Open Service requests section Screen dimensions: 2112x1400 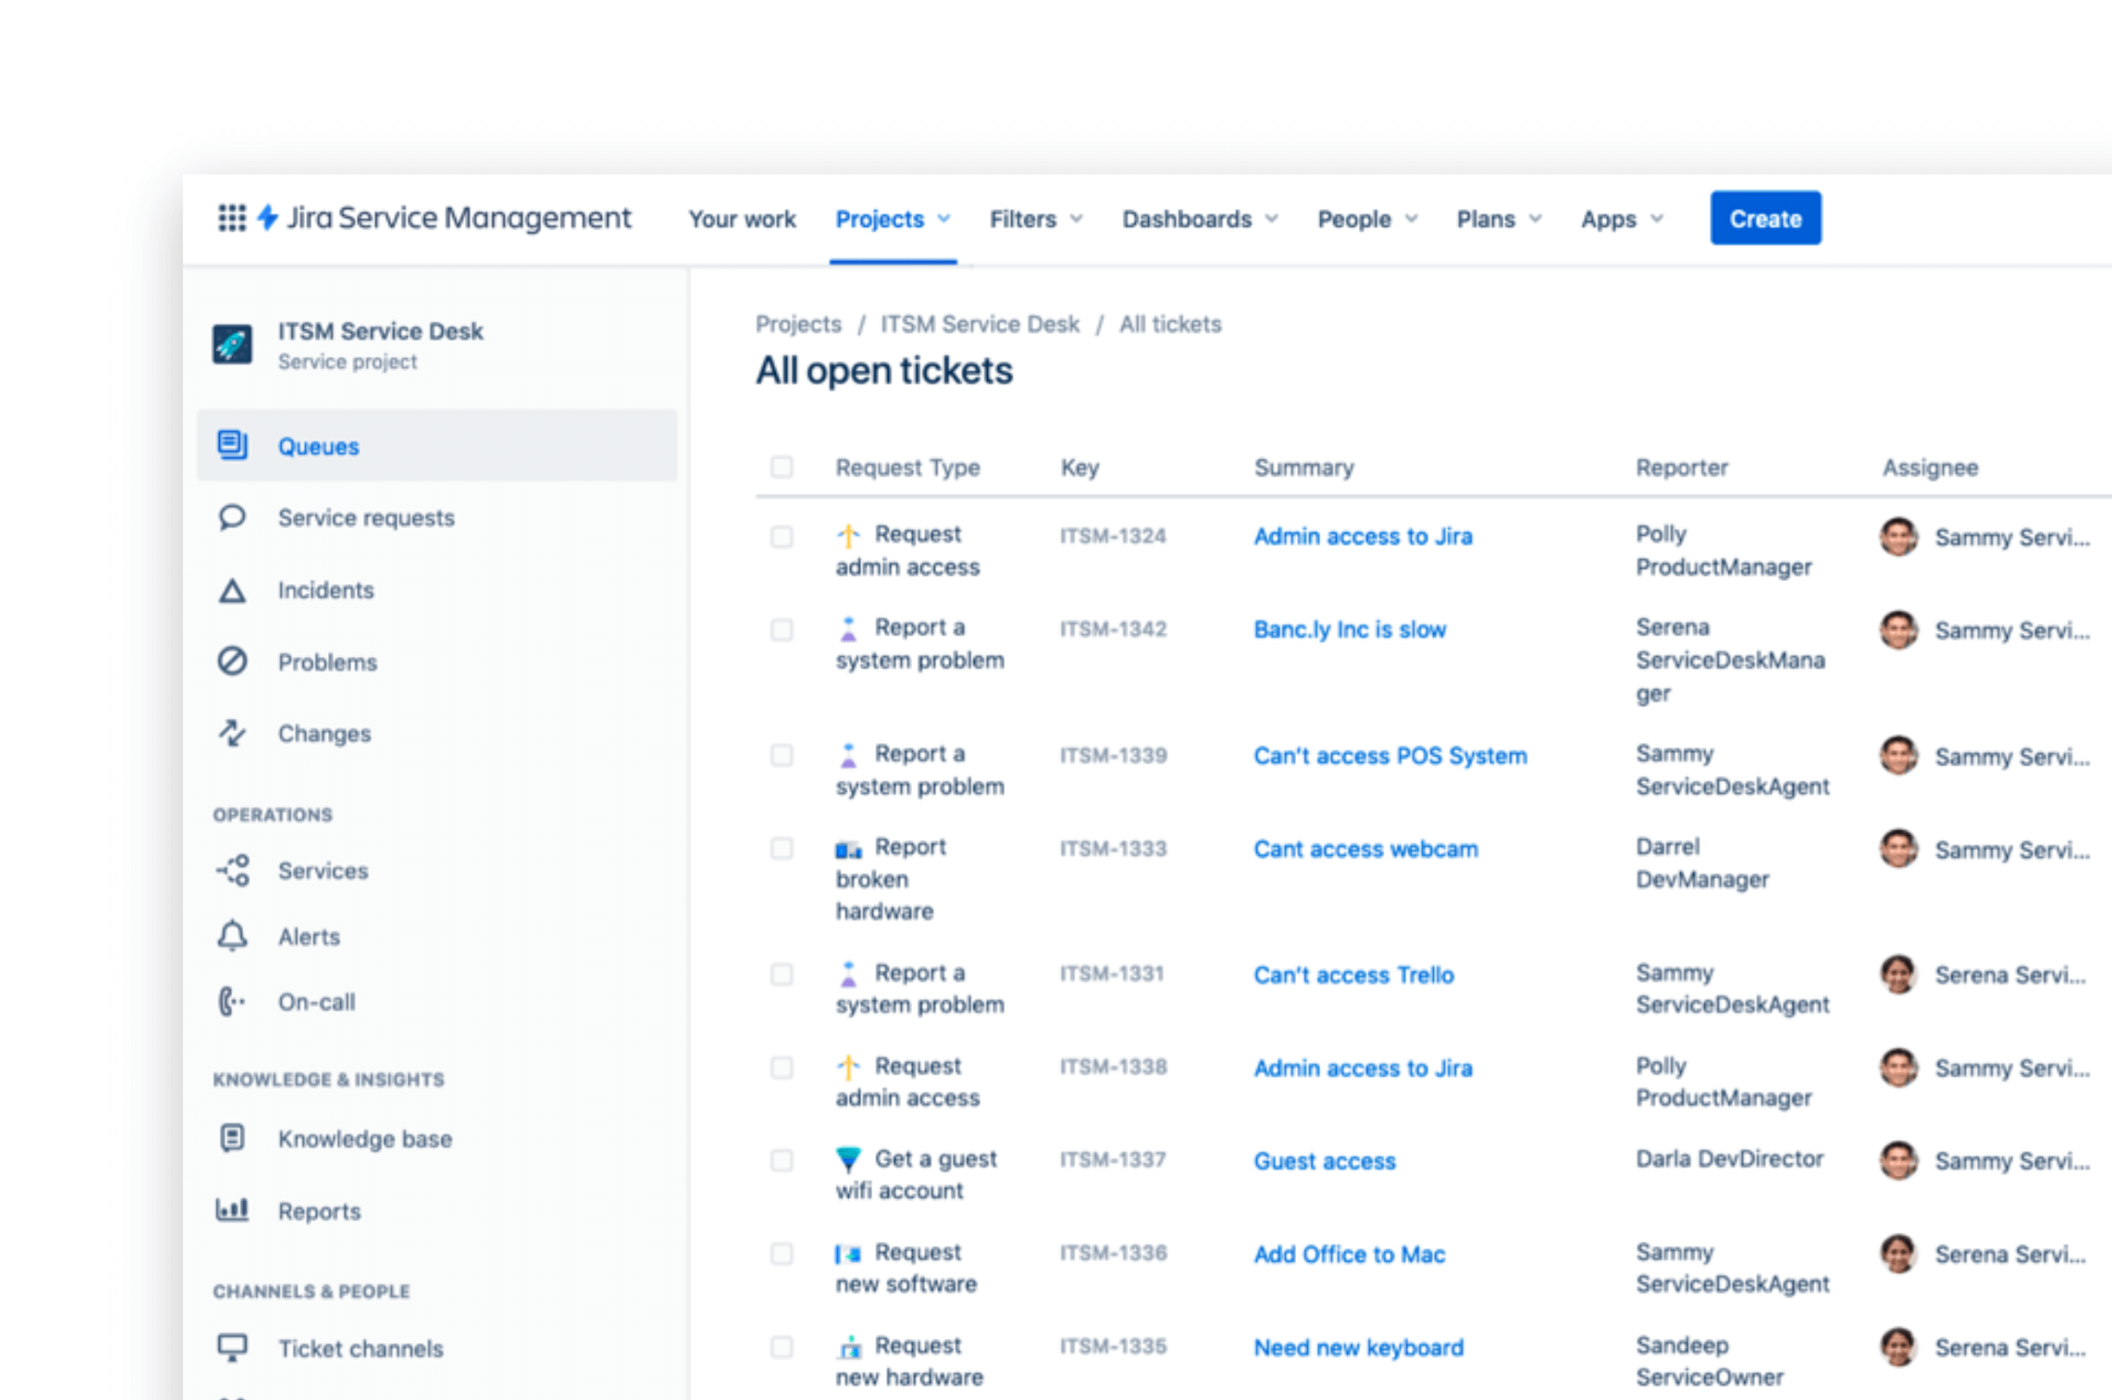tap(365, 515)
